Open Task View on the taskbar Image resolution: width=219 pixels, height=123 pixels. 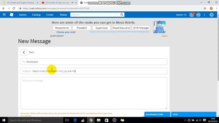point(67,120)
